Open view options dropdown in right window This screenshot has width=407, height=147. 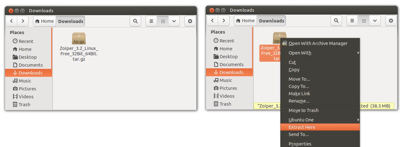pos(375,21)
